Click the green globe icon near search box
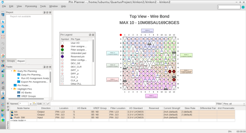 pos(243,7)
